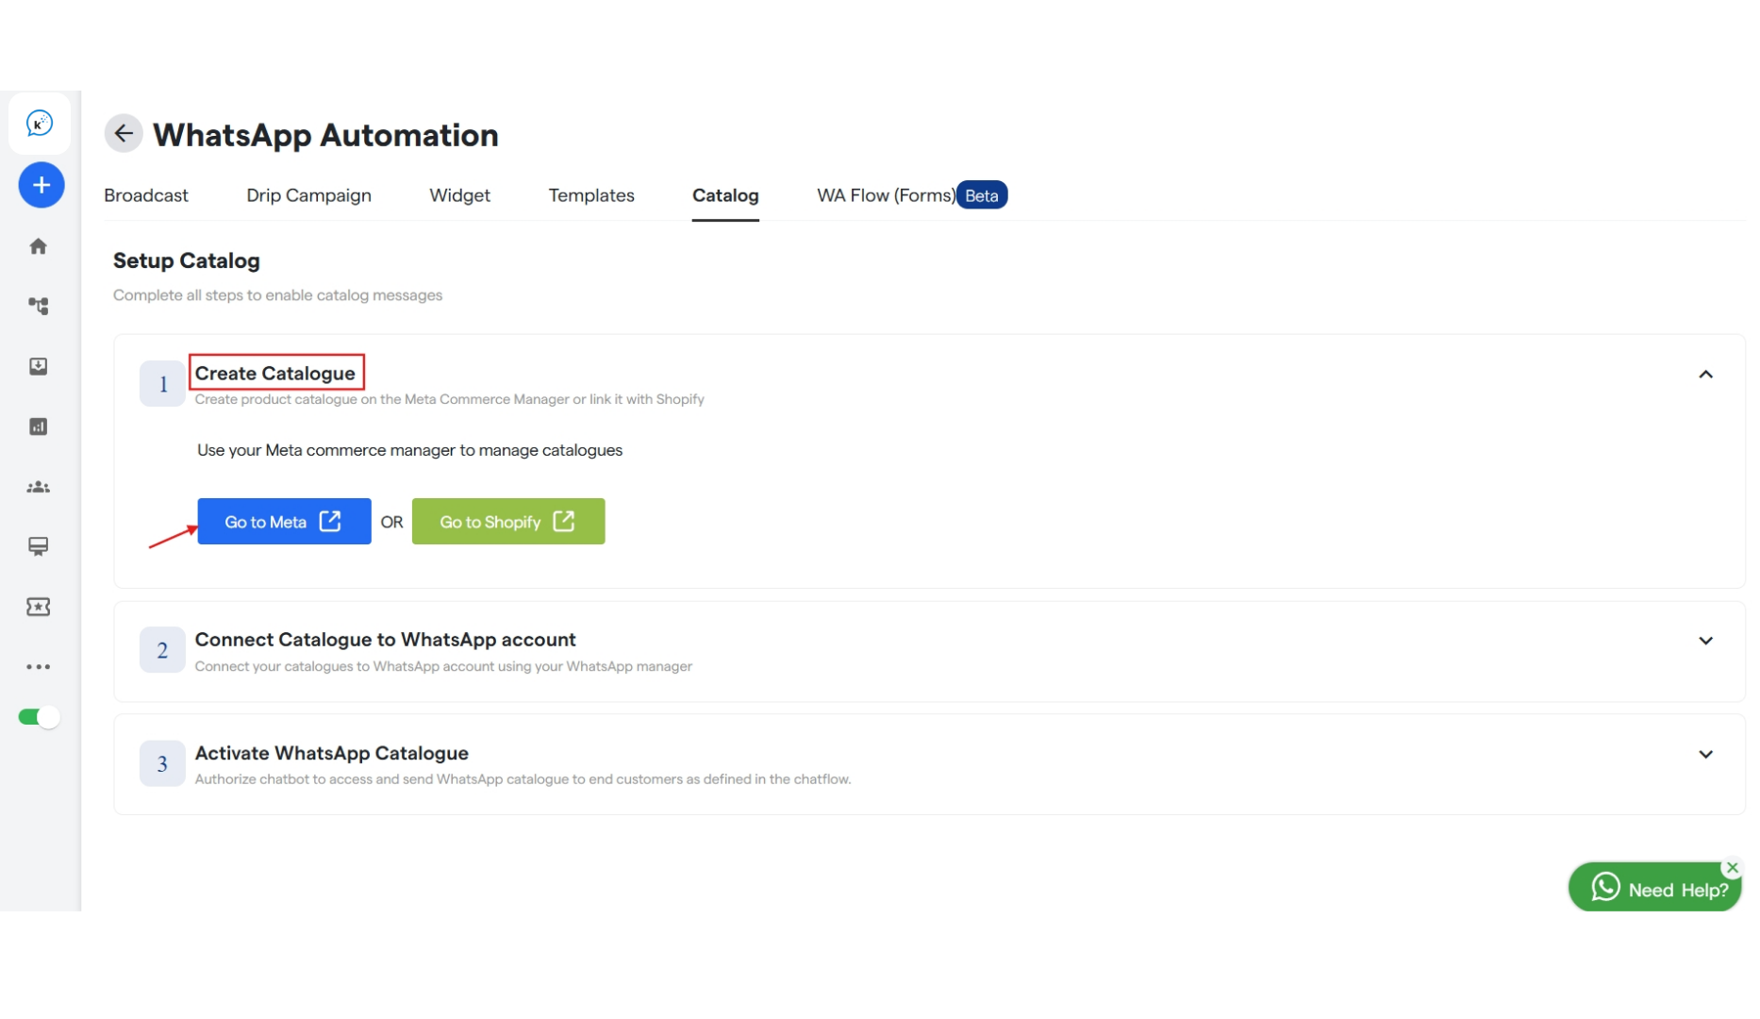The height and width of the screenshot is (1019, 1760).
Task: Select the Catalog tab
Action: coord(725,195)
